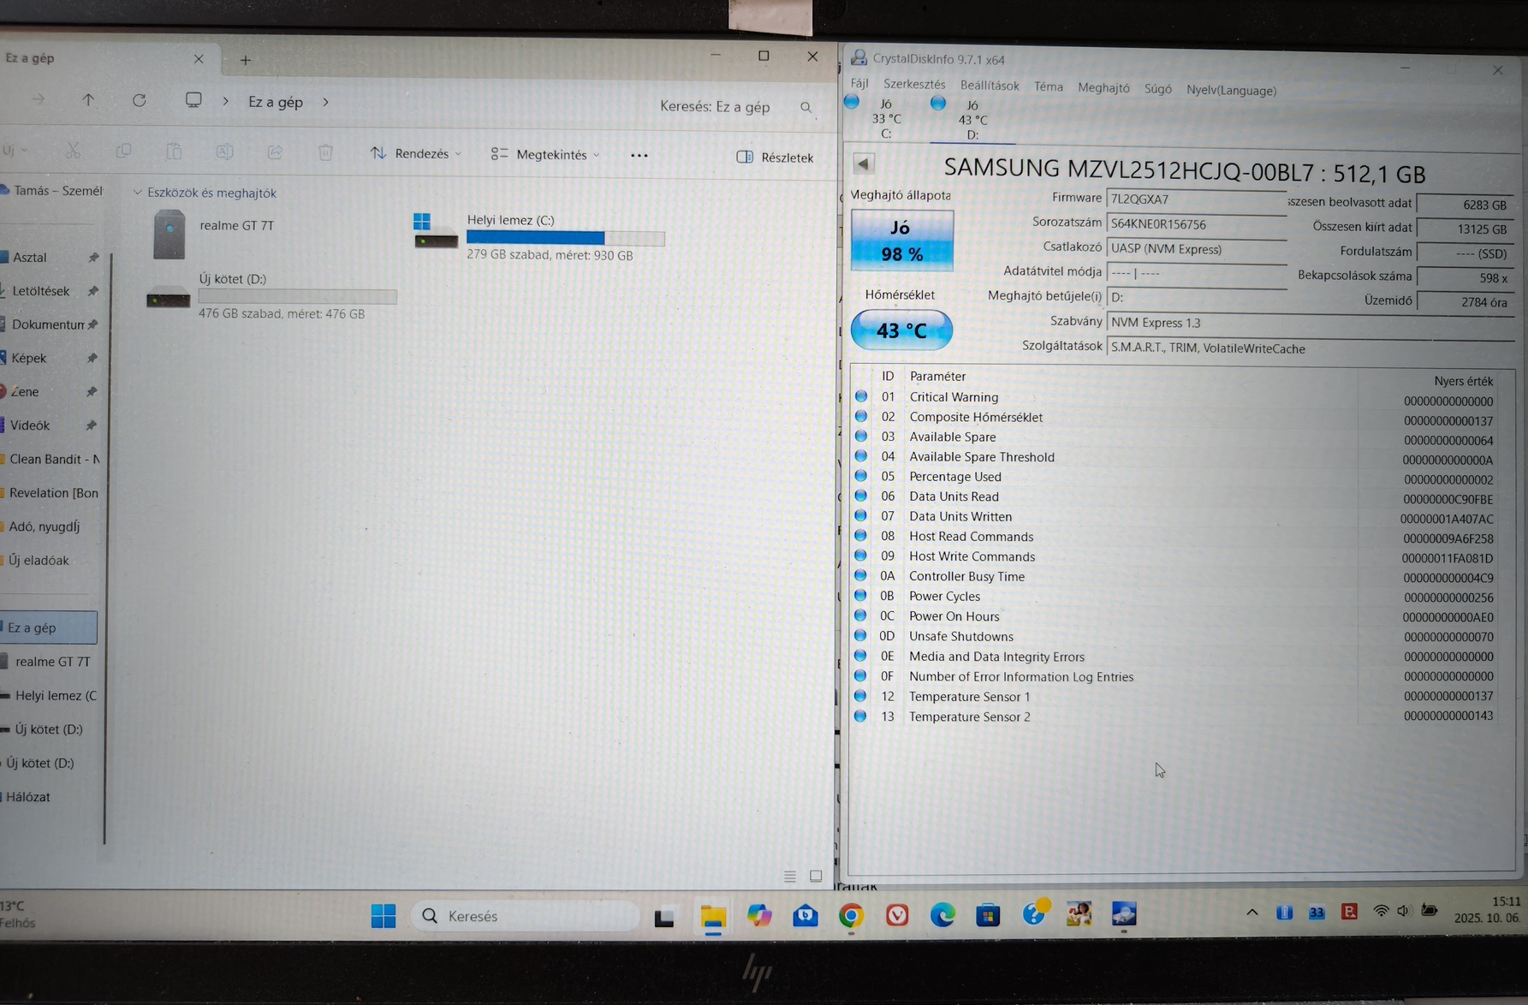This screenshot has height=1005, width=1528.
Task: Expand the chevron after Ez a gép in address bar
Action: (326, 102)
